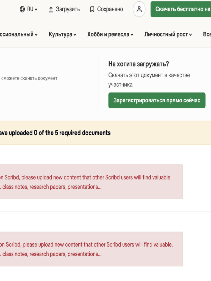
Task: Open the partially visible ссиональный category menu
Action: point(16,34)
